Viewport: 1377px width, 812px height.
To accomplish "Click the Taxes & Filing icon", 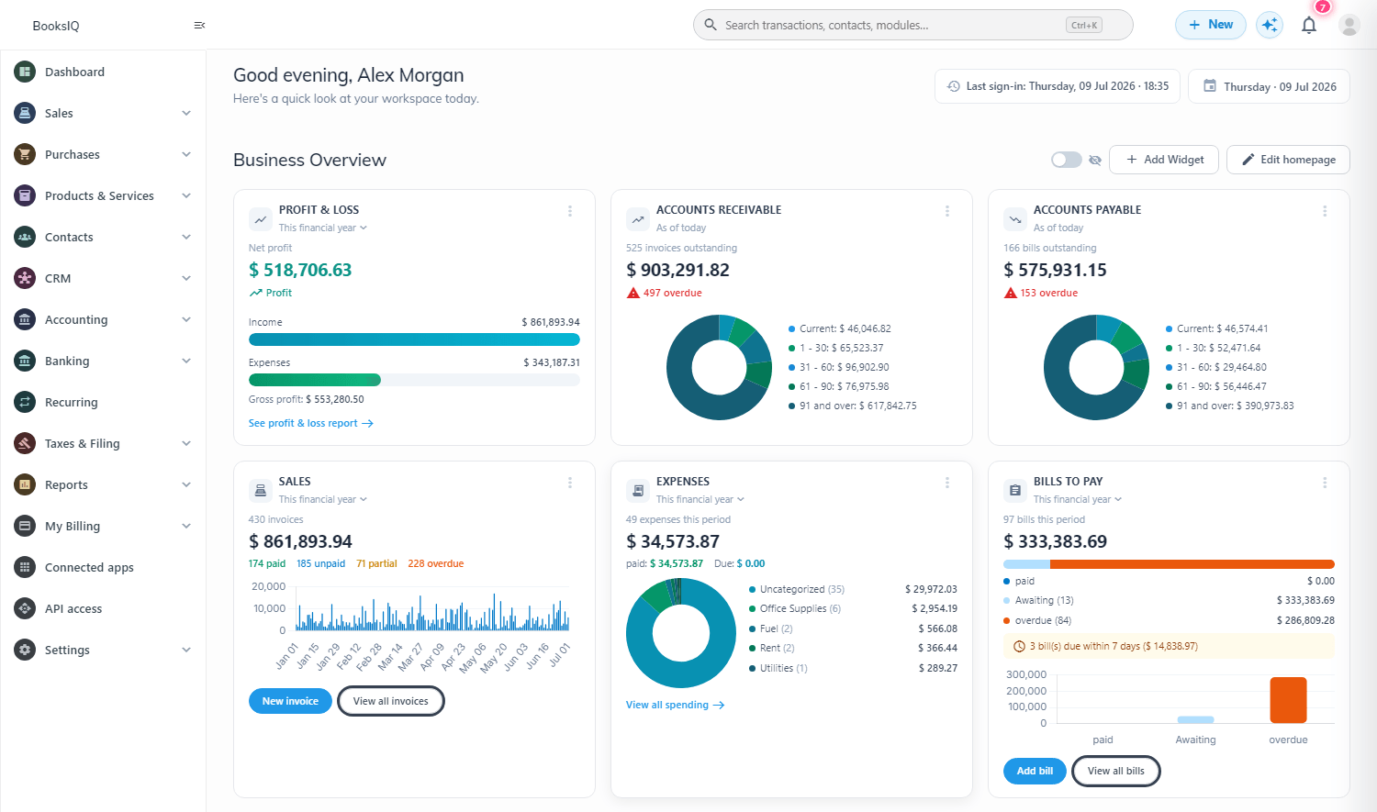I will 25,443.
